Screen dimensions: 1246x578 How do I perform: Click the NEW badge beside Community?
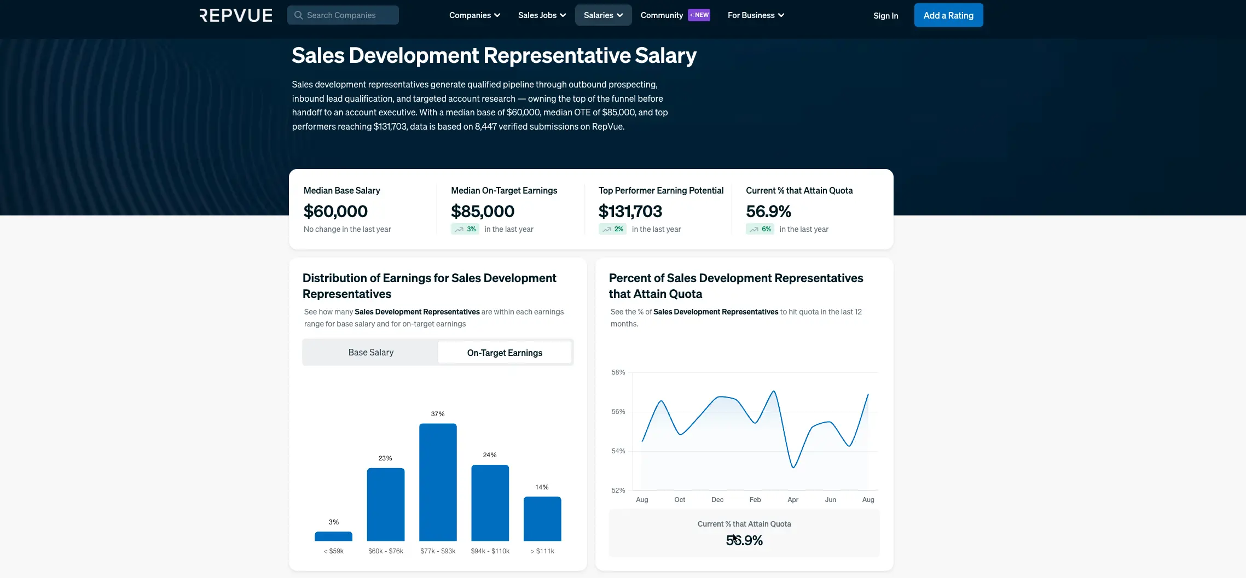[x=699, y=15]
